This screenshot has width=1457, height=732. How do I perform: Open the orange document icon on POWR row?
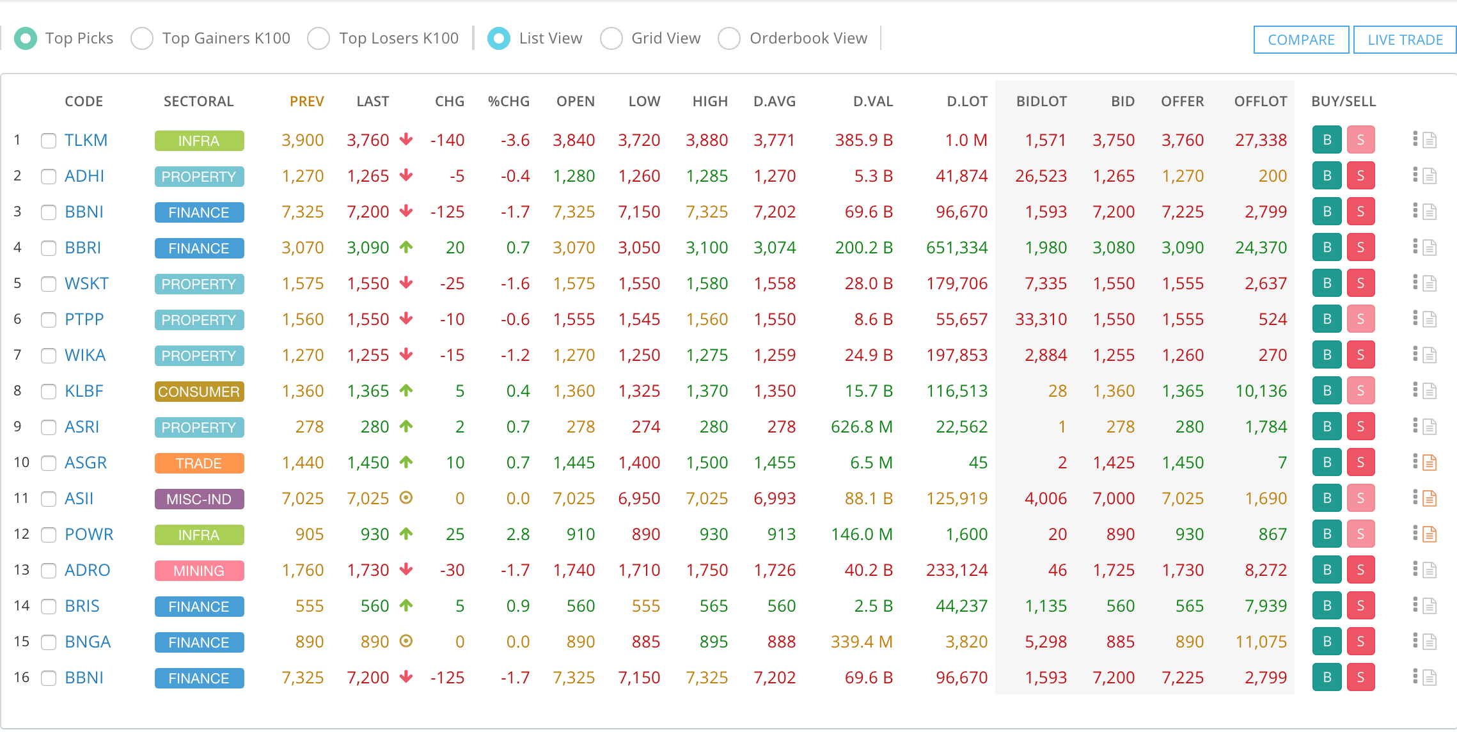click(x=1431, y=534)
